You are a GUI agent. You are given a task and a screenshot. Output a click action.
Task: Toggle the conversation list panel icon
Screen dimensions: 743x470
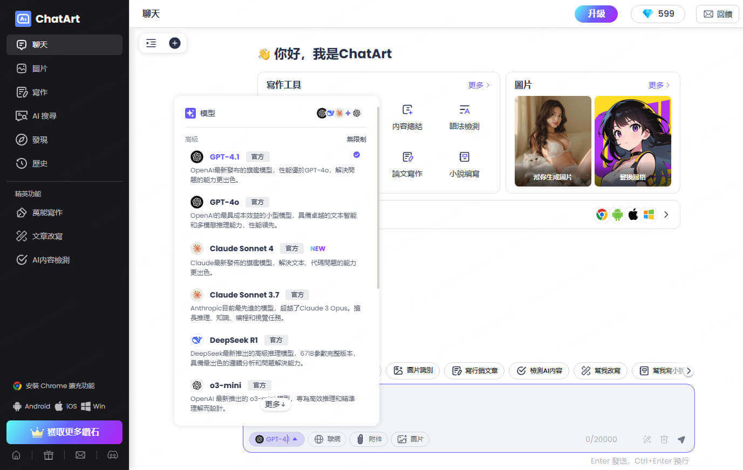click(x=151, y=43)
